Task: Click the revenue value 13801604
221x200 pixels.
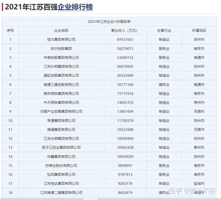Action: pyautogui.click(x=125, y=111)
